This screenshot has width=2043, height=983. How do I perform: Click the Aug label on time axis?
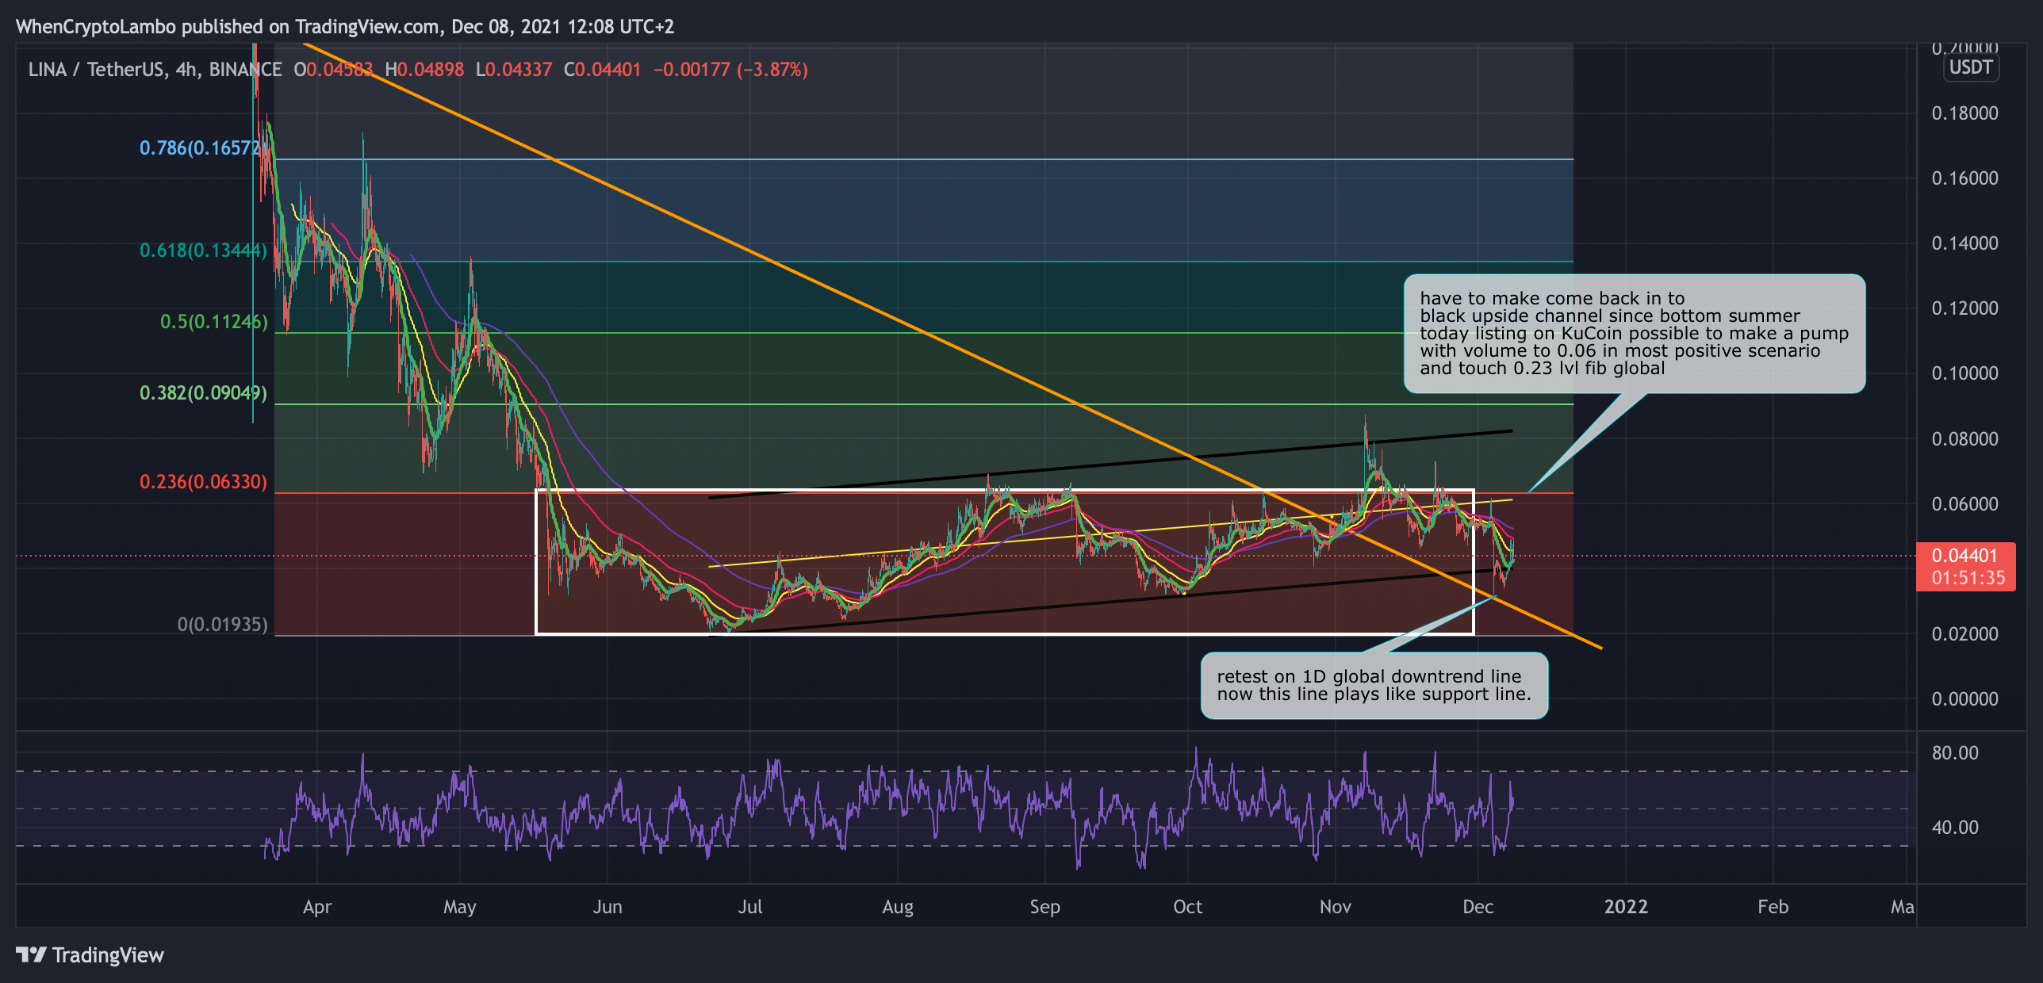tap(898, 907)
